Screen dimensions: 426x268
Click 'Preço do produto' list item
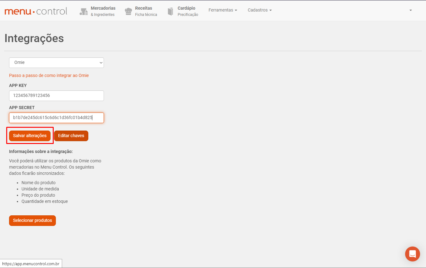point(38,195)
